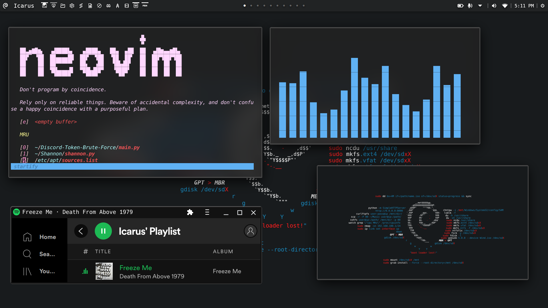Launch the Spotify icon in the top bar
548x308 pixels.
(136, 5)
